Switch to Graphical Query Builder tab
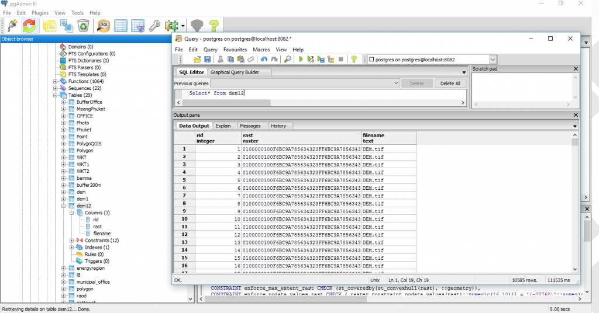 click(x=234, y=72)
